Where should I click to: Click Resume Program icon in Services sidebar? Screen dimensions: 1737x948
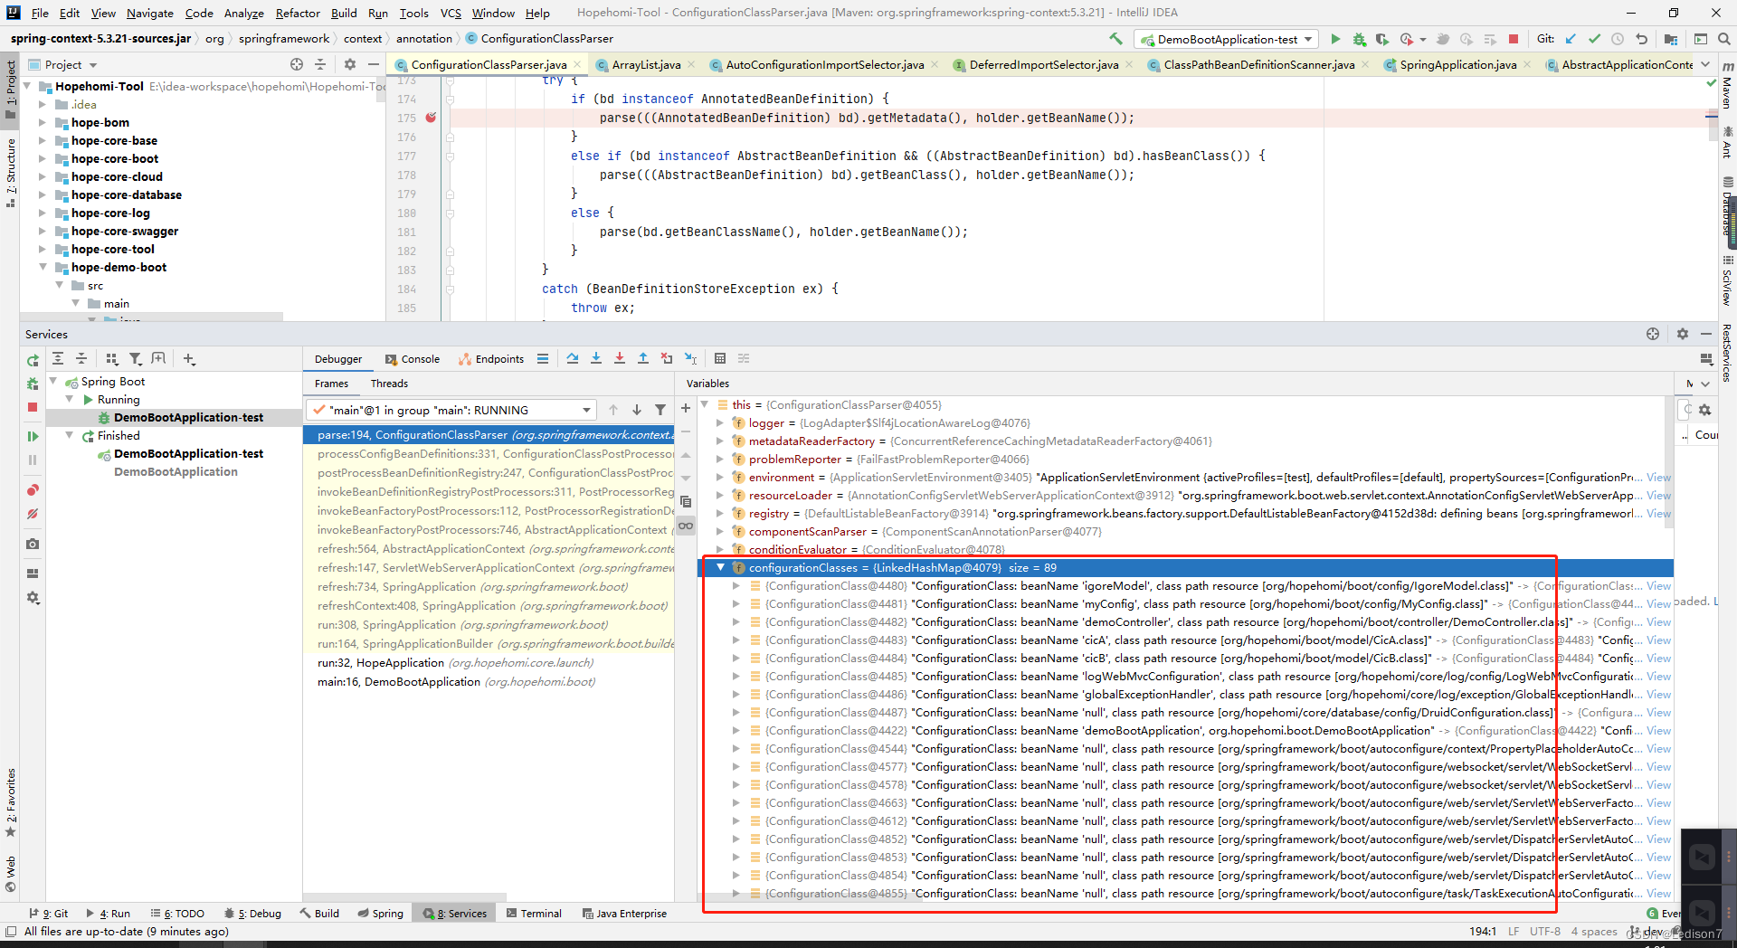pos(33,436)
